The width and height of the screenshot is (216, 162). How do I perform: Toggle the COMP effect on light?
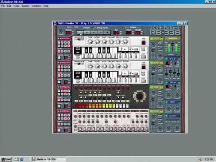[166, 116]
